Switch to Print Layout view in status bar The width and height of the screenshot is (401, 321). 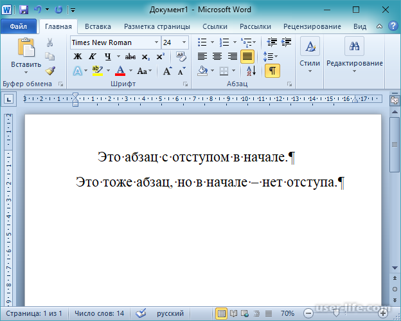221,313
